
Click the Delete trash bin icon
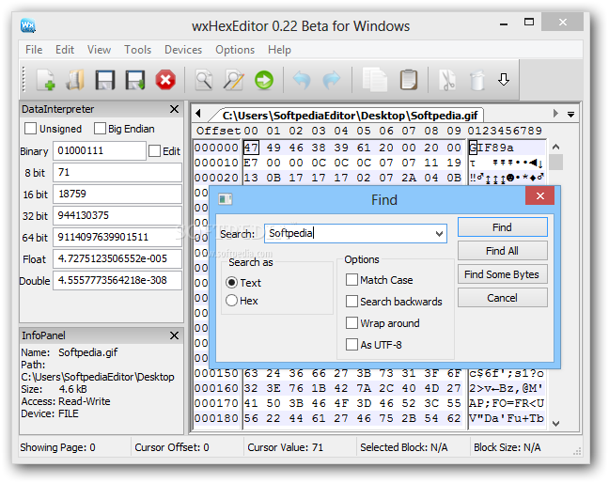477,80
